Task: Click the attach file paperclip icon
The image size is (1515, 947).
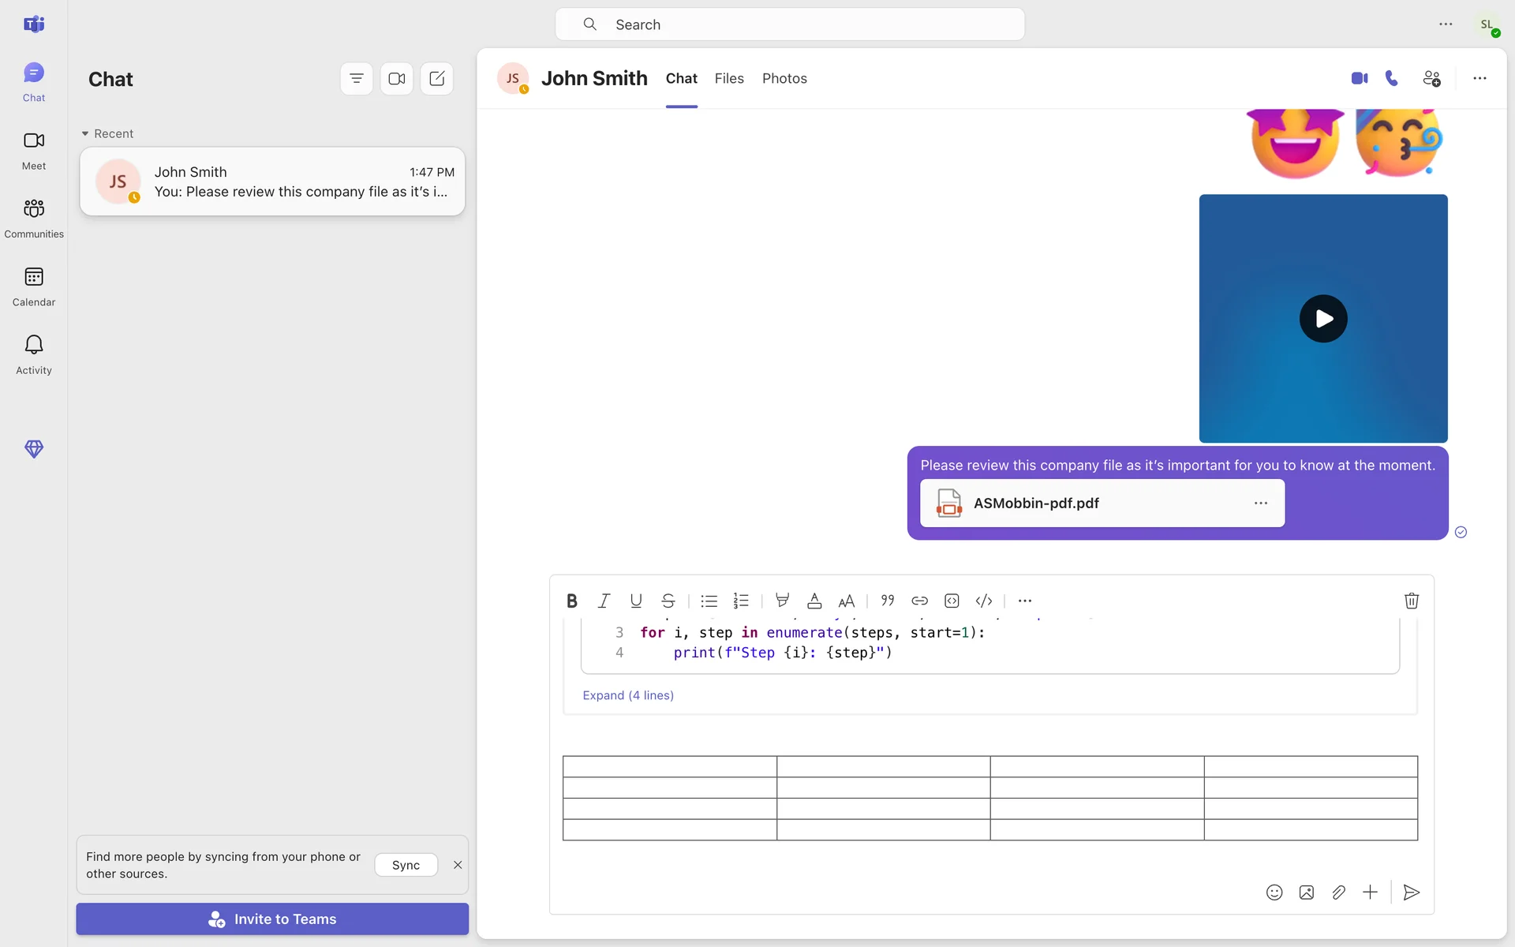Action: coord(1338,893)
